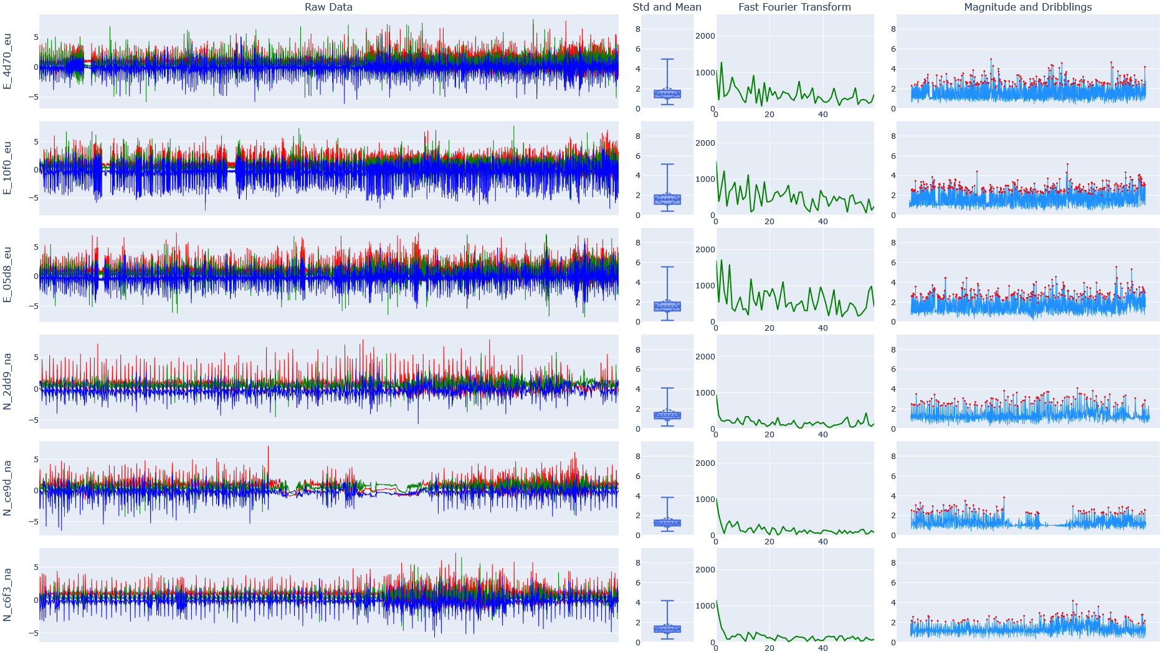
Task: Select the N_ce9d_na row label
Action: (7, 488)
